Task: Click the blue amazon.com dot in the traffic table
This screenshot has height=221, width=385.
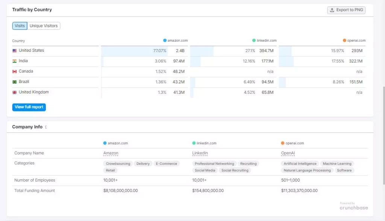Action: pos(165,41)
